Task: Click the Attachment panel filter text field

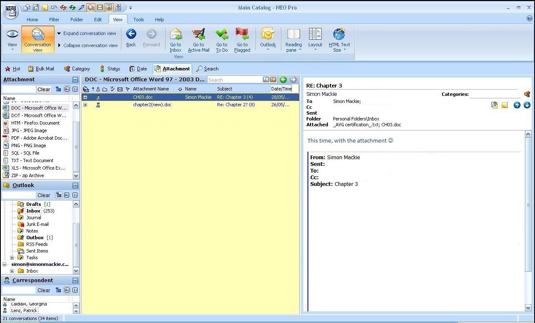Action: 19,89
